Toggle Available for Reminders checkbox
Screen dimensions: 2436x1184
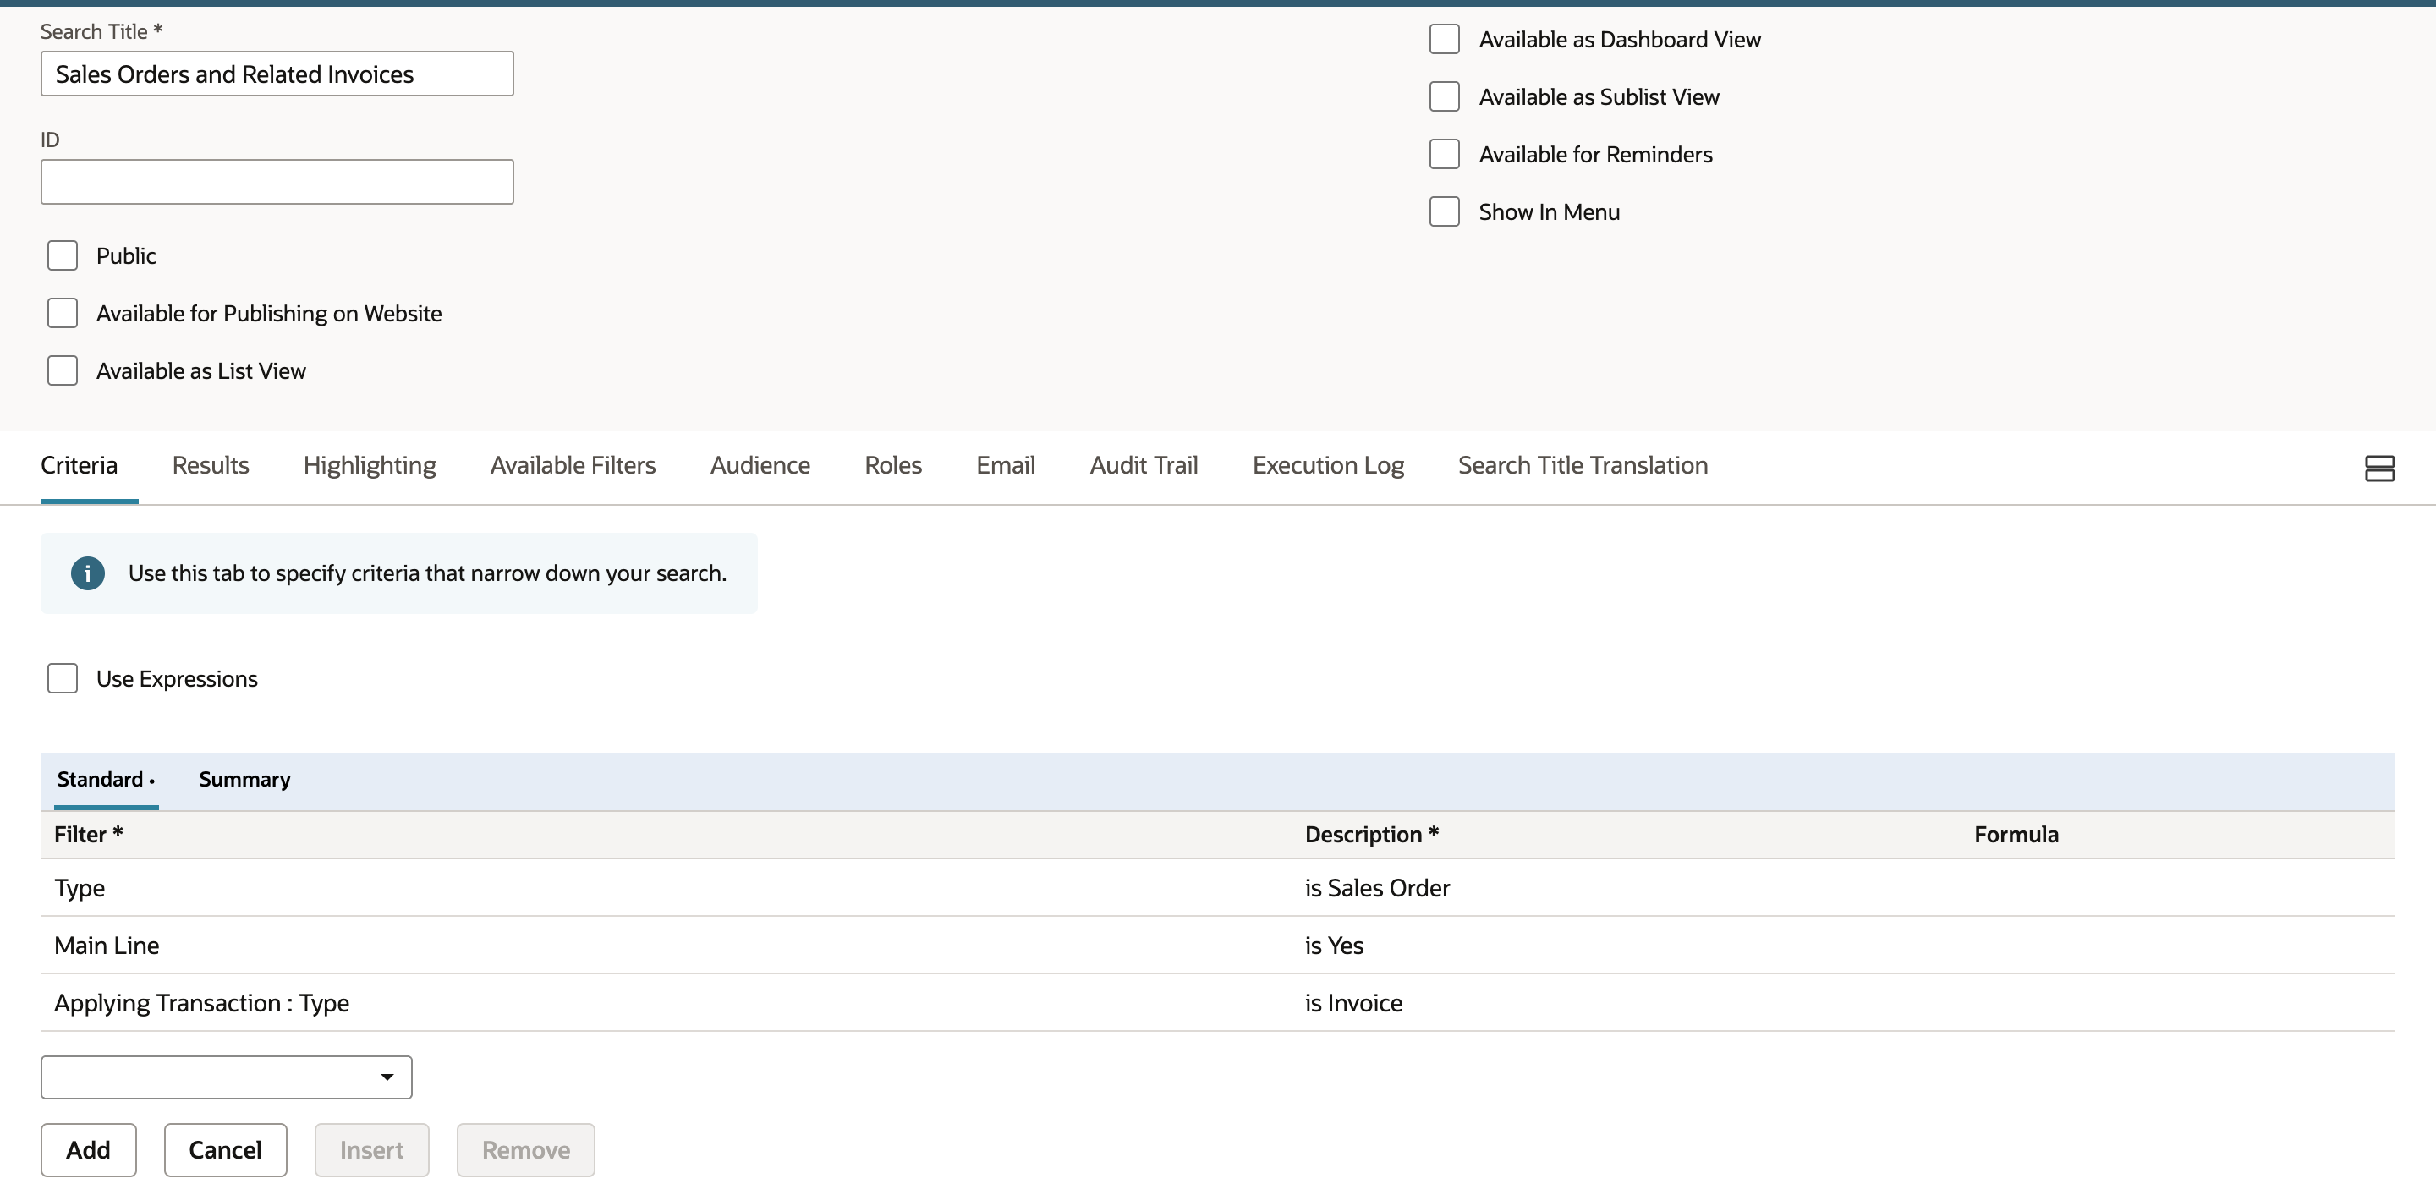point(1444,154)
